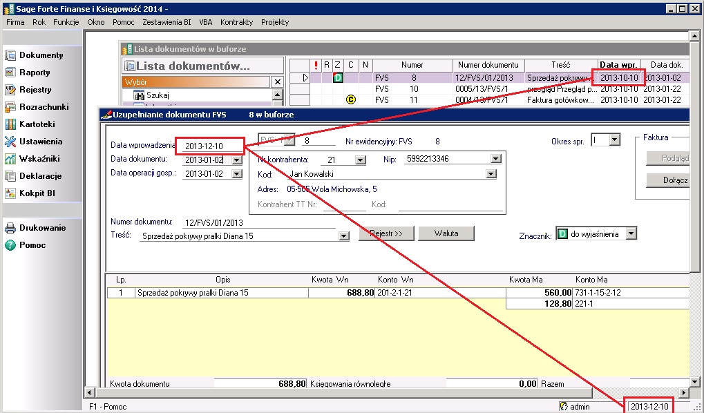Open the Dokumenty sidebar icon
704x413 pixels.
[x=10, y=55]
